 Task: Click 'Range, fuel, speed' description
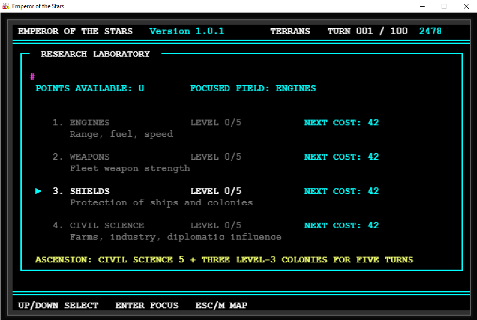coord(121,134)
